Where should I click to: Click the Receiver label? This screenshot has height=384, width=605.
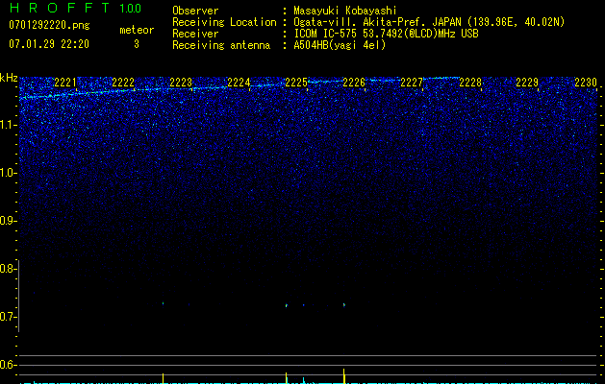(x=195, y=34)
